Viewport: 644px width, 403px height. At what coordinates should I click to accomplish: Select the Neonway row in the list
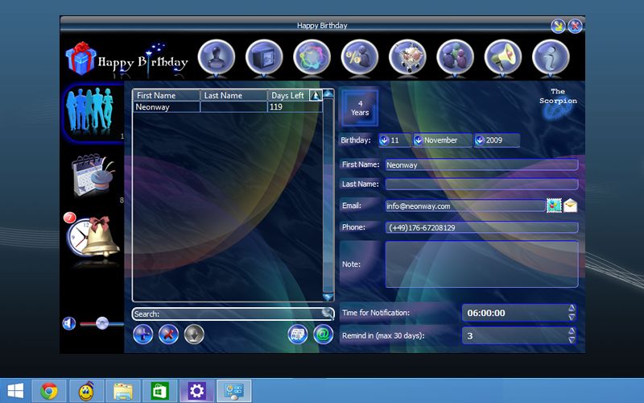(227, 107)
